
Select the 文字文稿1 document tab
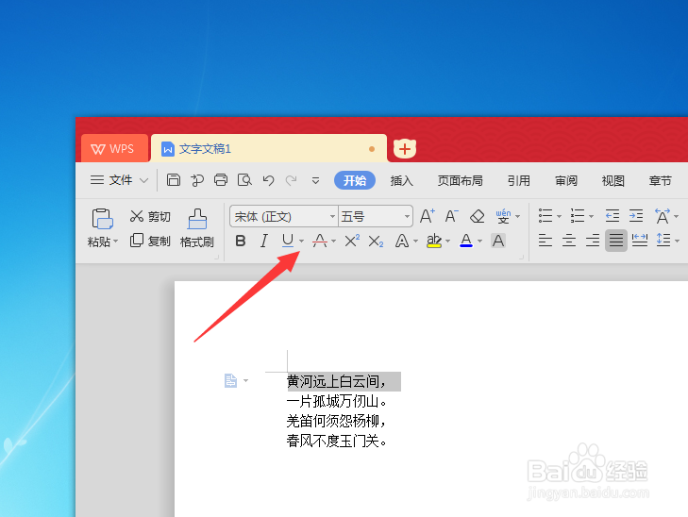point(269,149)
